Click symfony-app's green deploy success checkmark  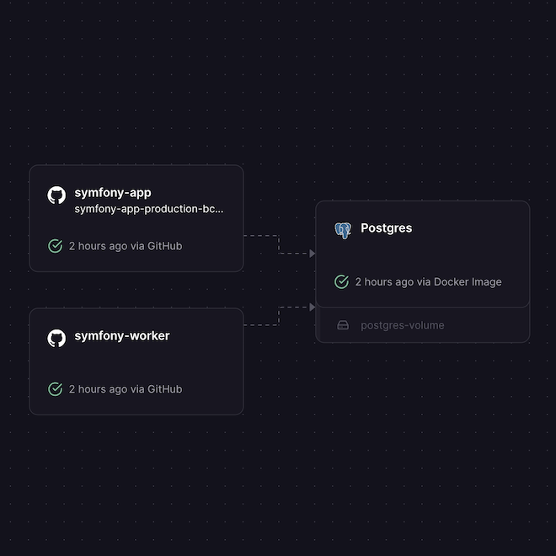coord(56,246)
